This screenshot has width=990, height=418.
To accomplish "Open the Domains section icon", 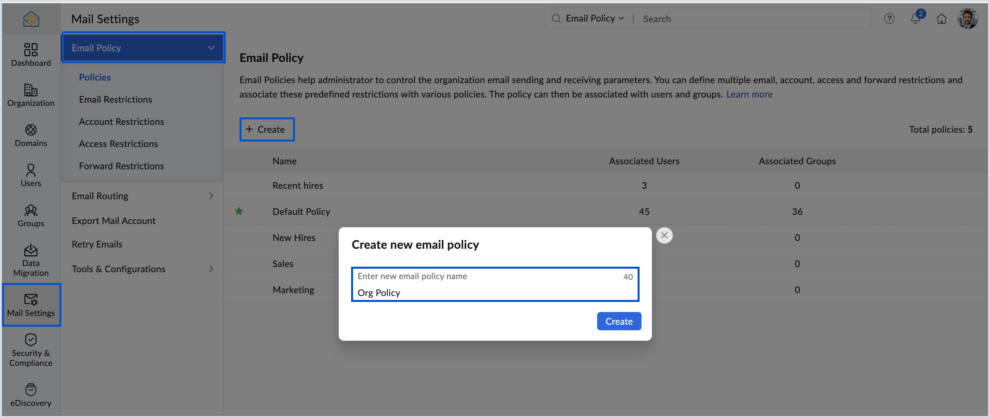I will point(31,135).
